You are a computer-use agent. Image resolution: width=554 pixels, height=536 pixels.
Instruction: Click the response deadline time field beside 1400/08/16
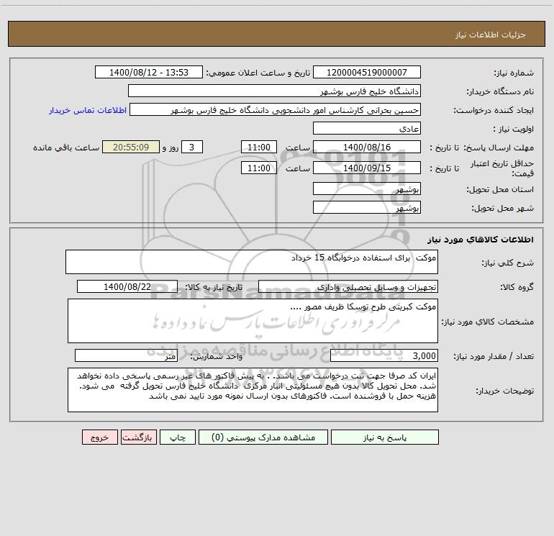point(258,147)
